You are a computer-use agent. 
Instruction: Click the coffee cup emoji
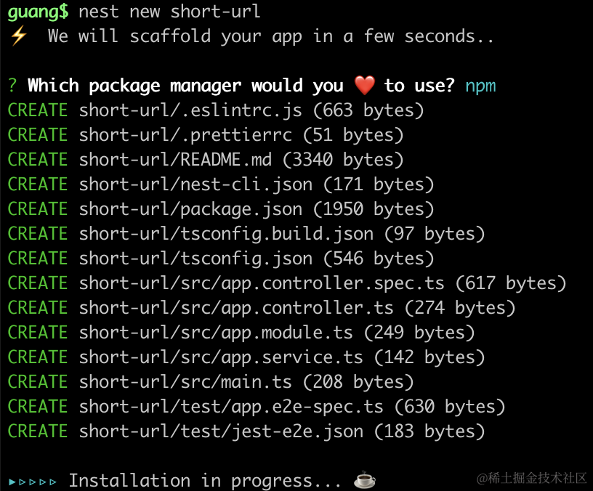[x=364, y=480]
